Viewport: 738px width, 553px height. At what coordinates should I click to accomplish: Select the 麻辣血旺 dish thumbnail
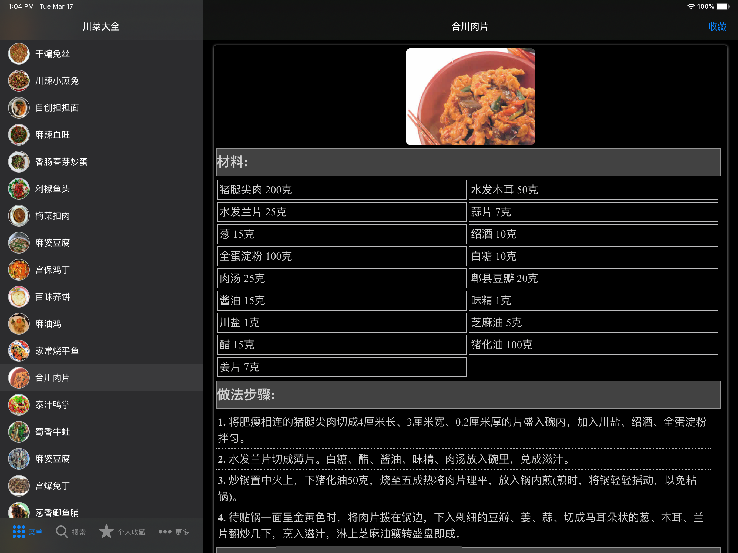[19, 135]
